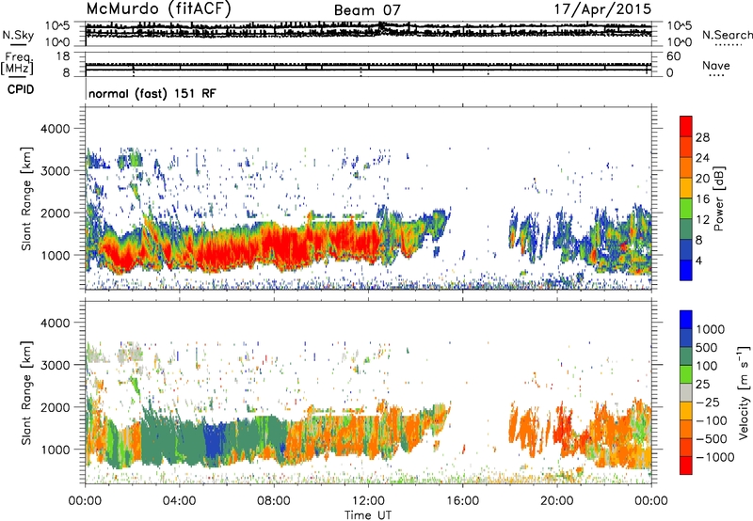This screenshot has height=521, width=753.
Task: Click the 500 tick on velocity color bar
Action: (x=707, y=347)
